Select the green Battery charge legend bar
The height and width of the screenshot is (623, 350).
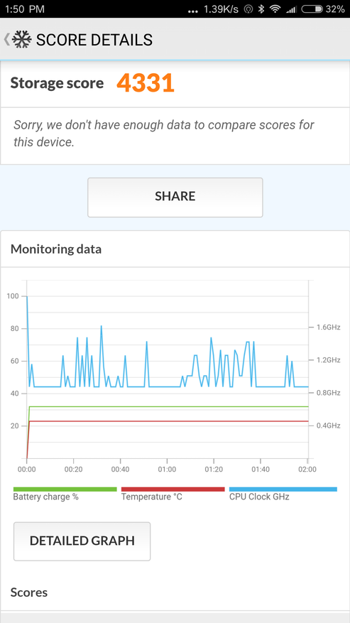click(x=65, y=489)
